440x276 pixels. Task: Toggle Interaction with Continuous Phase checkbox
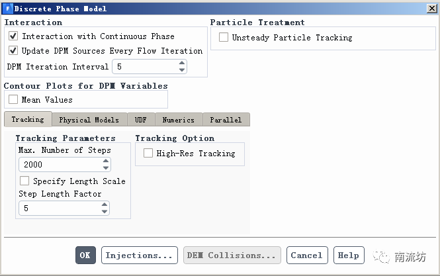point(13,36)
